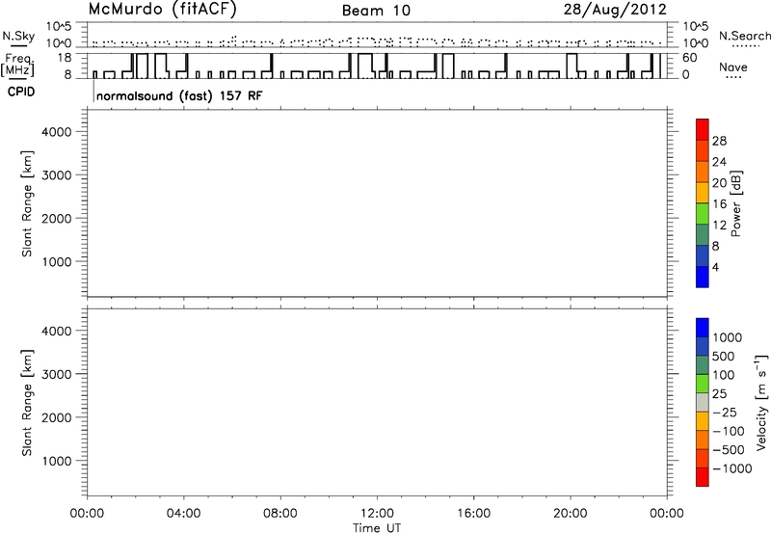Click the '16:00' time axis label
Screen dimensions: 771x534
pos(473,514)
